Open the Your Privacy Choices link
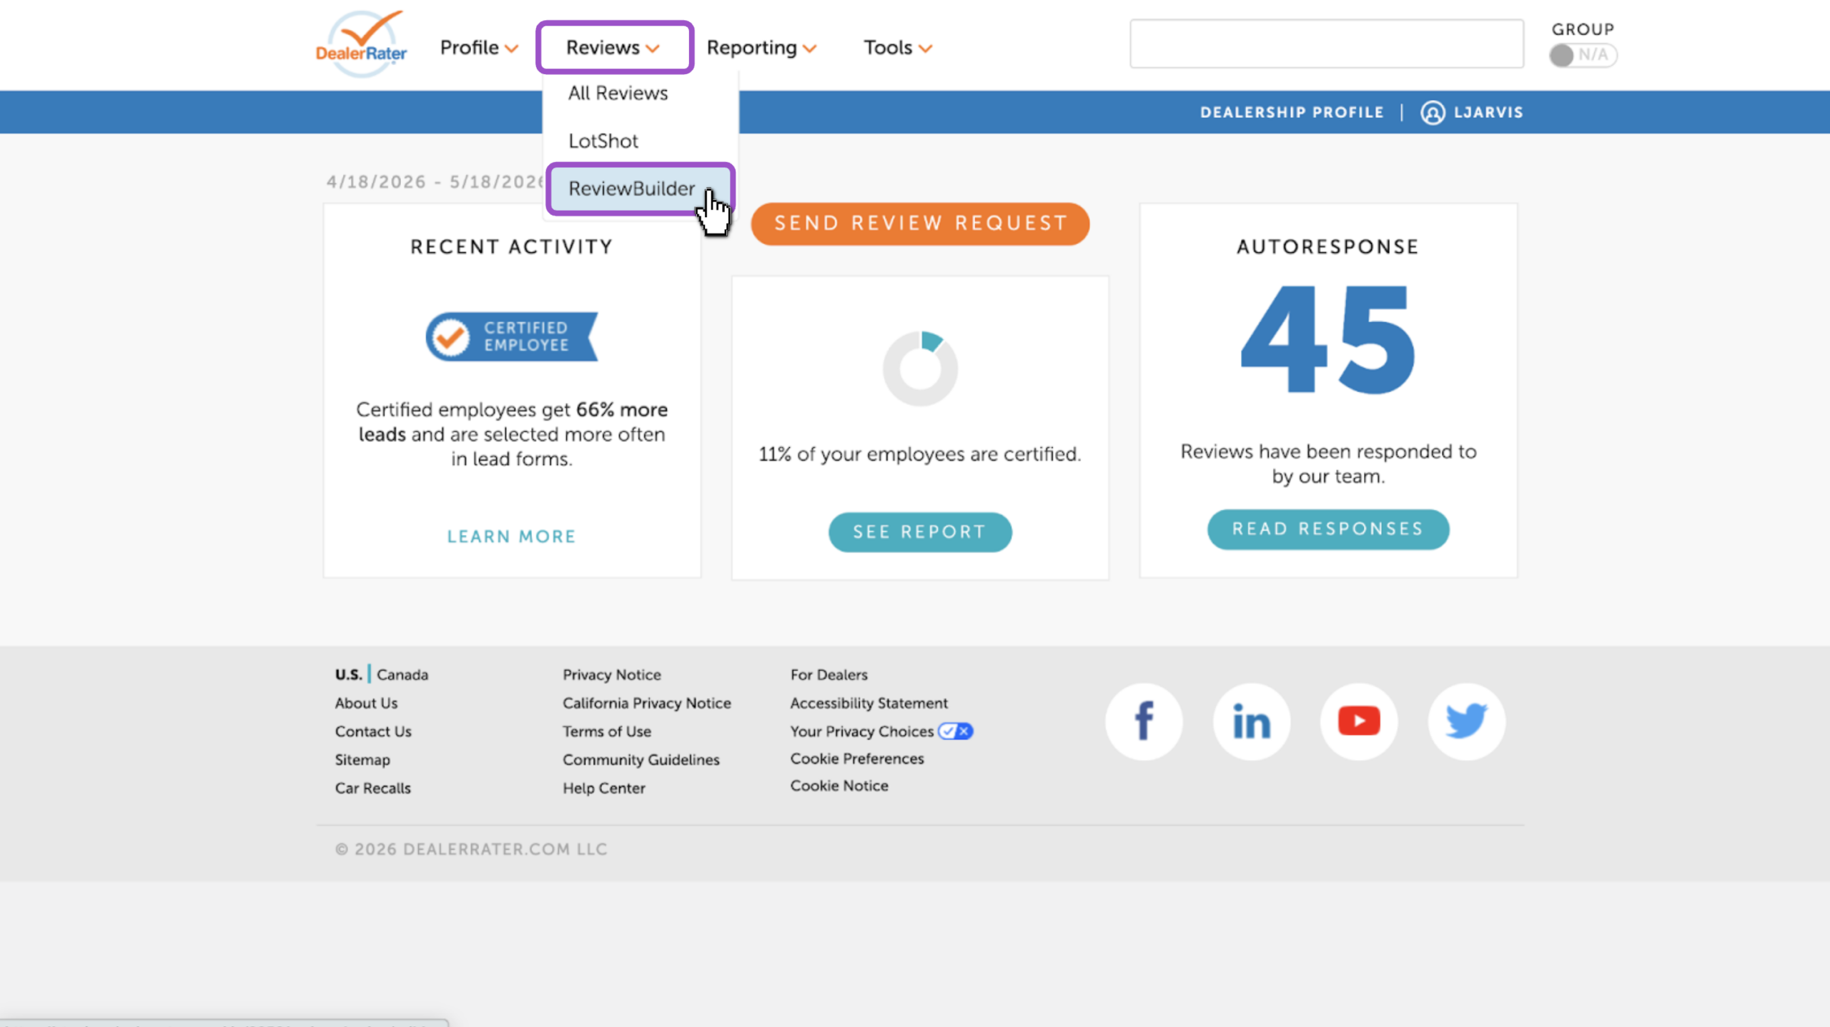The width and height of the screenshot is (1830, 1027). coord(862,731)
